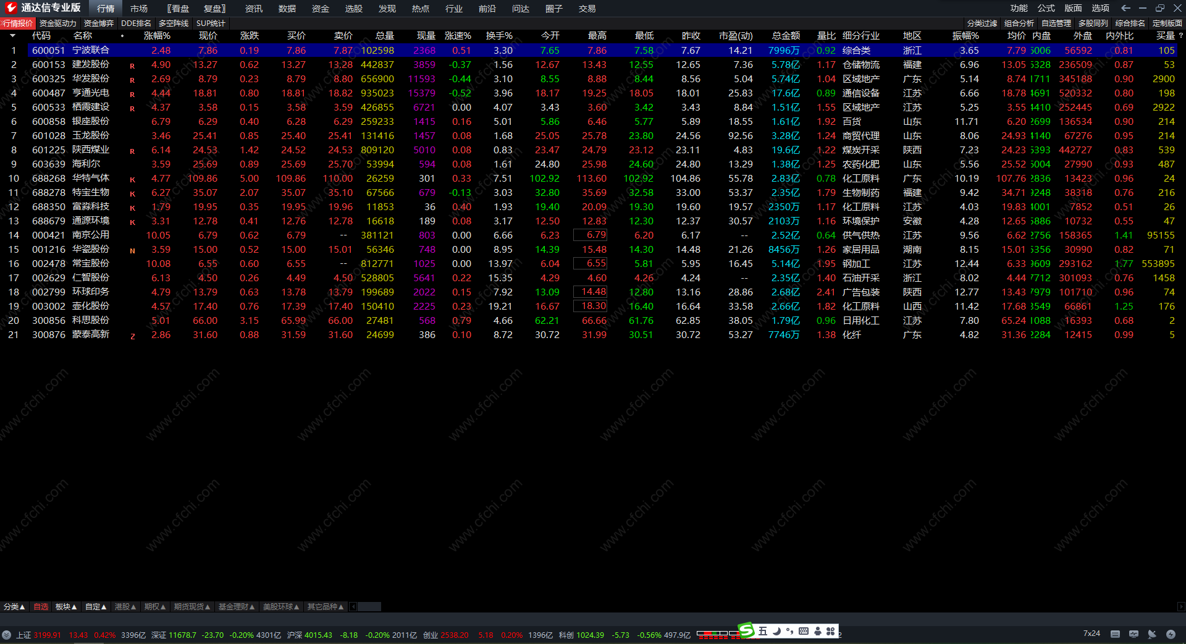The height and width of the screenshot is (644, 1186).
Task: Click the punctuation icon in the IME bar
Action: click(789, 631)
